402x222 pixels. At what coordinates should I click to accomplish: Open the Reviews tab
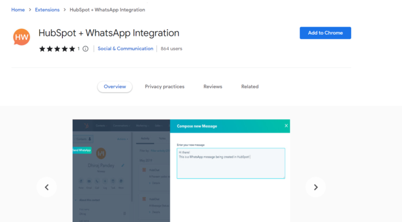tap(213, 86)
